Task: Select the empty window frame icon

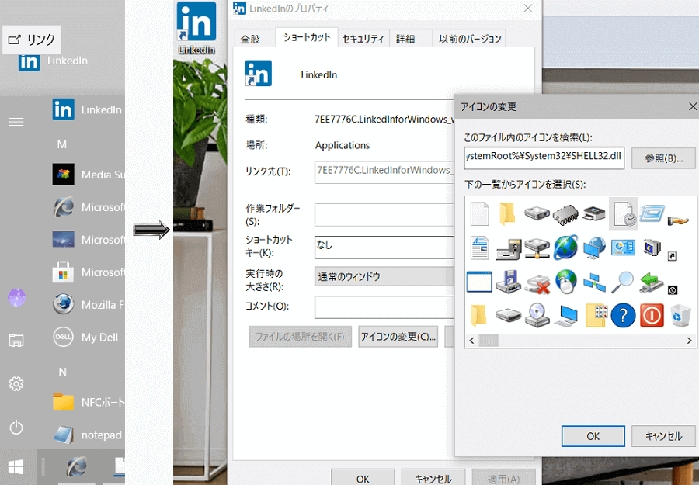Action: 479,282
